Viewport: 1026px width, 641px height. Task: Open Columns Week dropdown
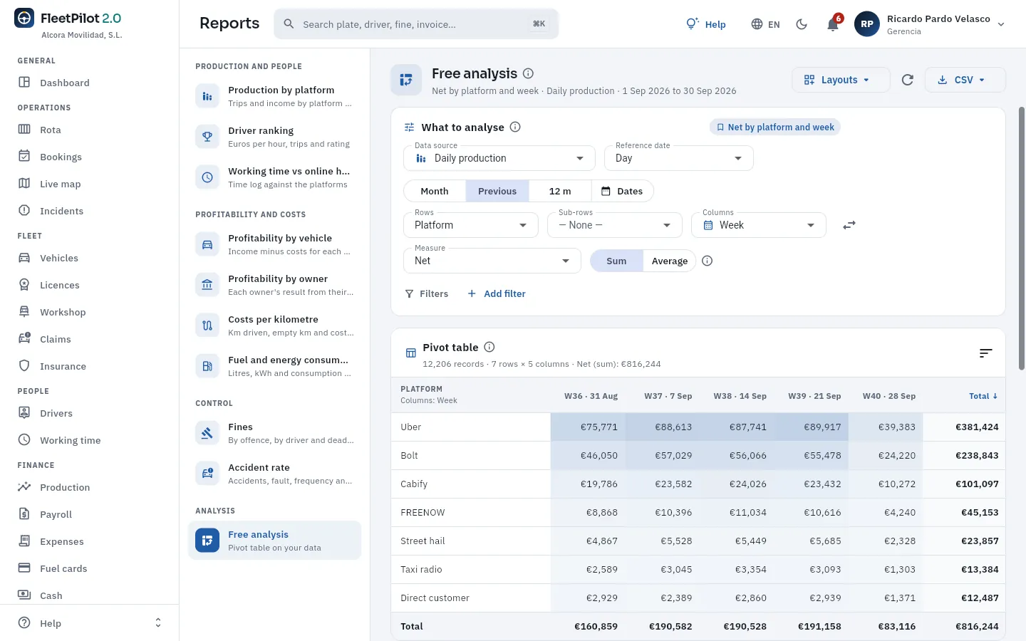tap(759, 225)
